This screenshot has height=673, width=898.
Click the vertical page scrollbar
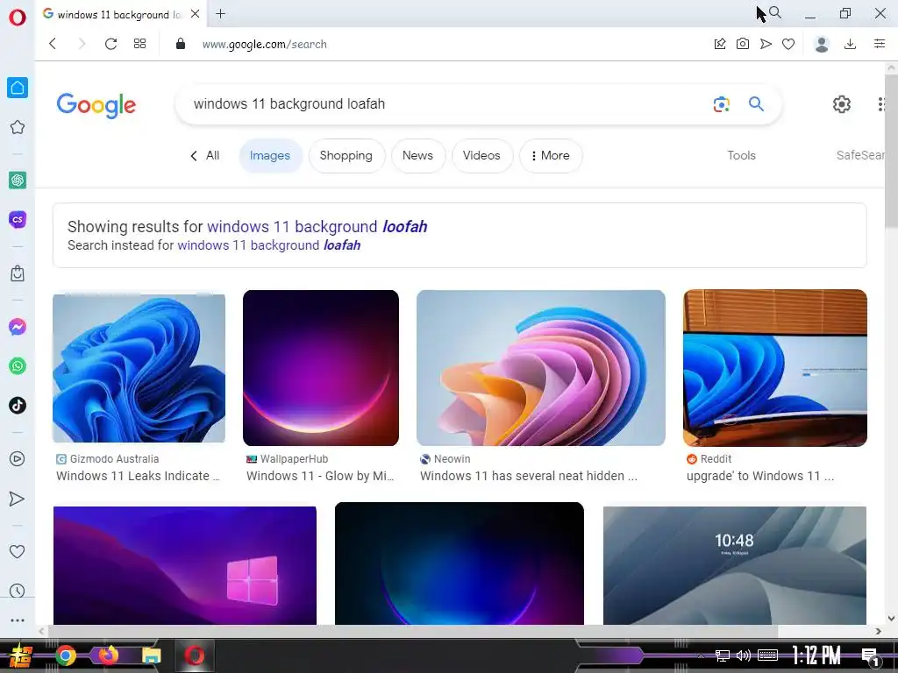[x=891, y=151]
